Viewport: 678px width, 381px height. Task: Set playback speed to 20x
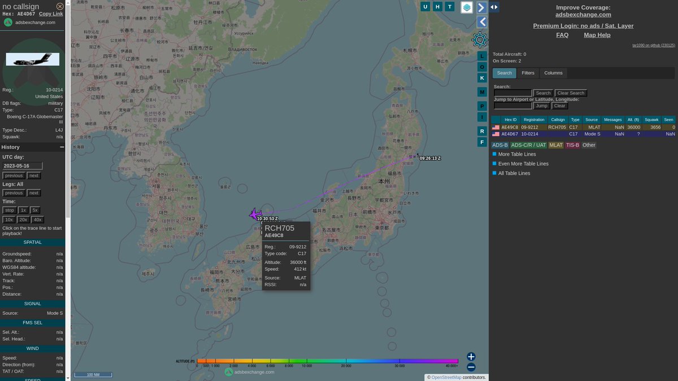[23, 220]
